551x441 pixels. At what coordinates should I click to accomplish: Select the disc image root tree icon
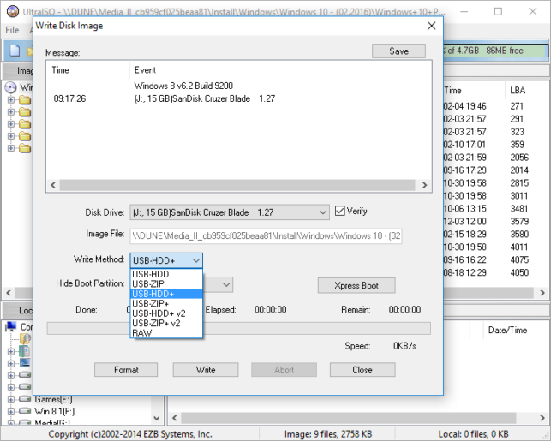tap(11, 87)
